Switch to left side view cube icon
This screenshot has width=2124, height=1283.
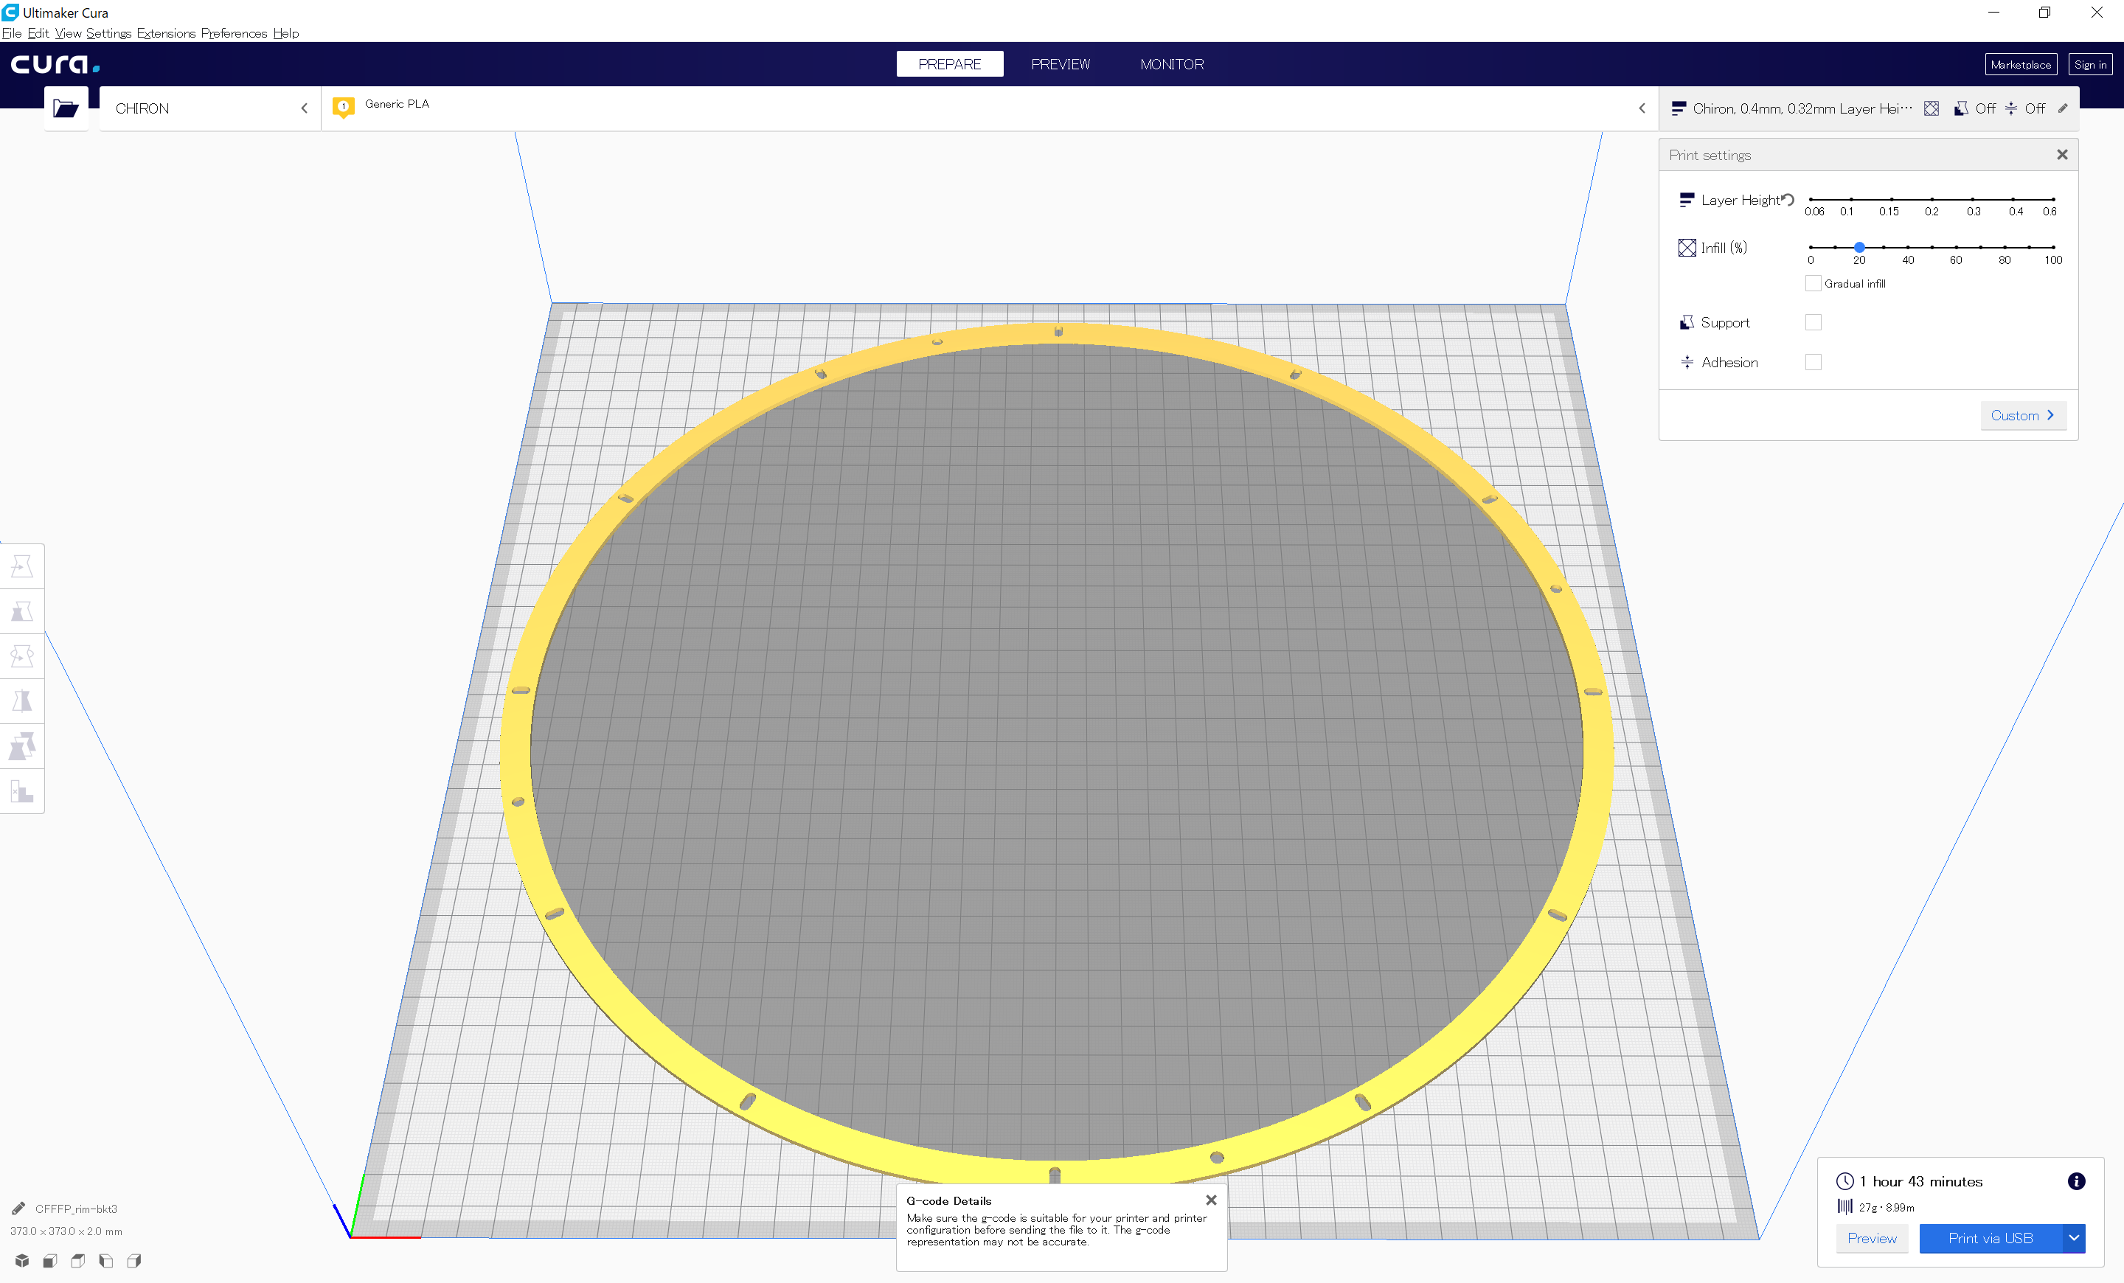pyautogui.click(x=106, y=1261)
